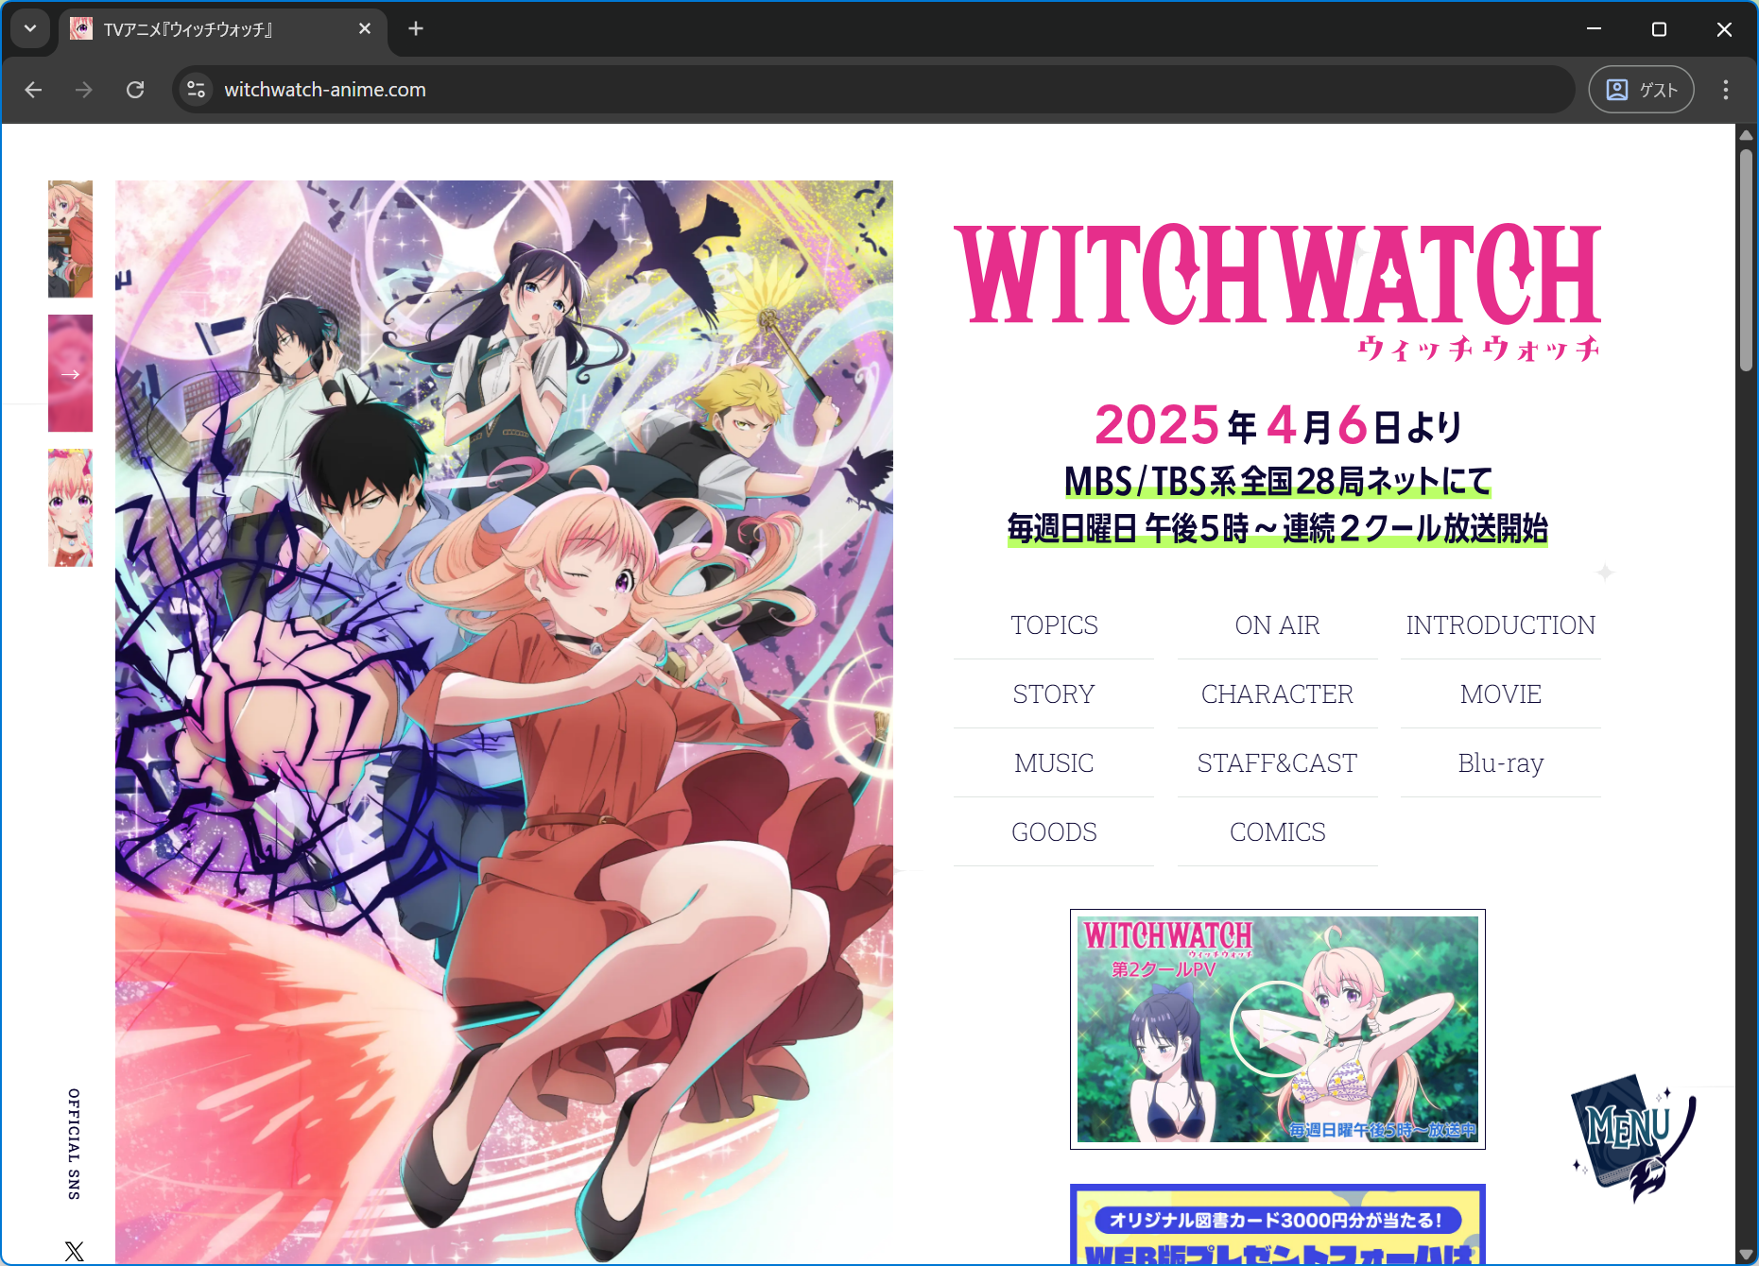Open the TOPICS section

pos(1054,625)
